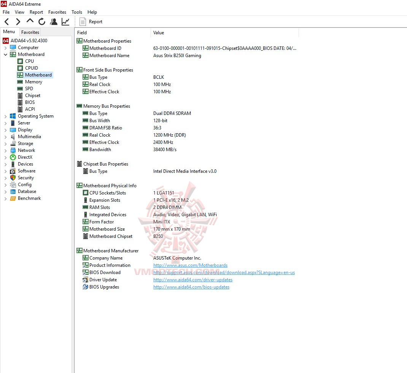Expand the Server node
Viewport: 407px width, 373px height.
coord(5,123)
